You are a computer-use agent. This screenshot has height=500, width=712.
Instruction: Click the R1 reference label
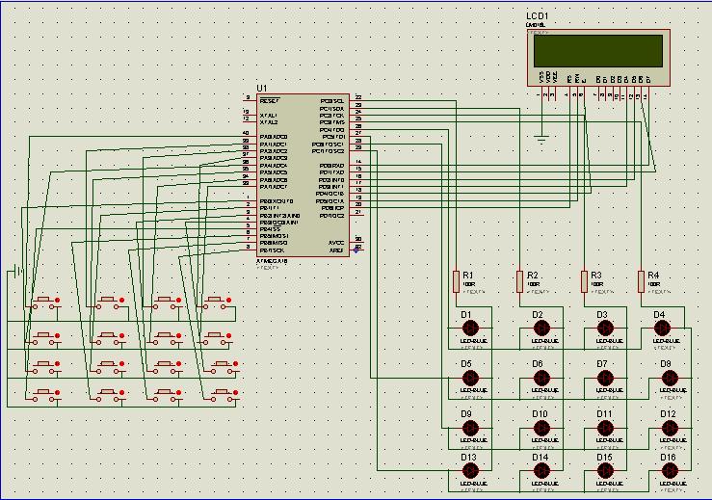point(468,276)
